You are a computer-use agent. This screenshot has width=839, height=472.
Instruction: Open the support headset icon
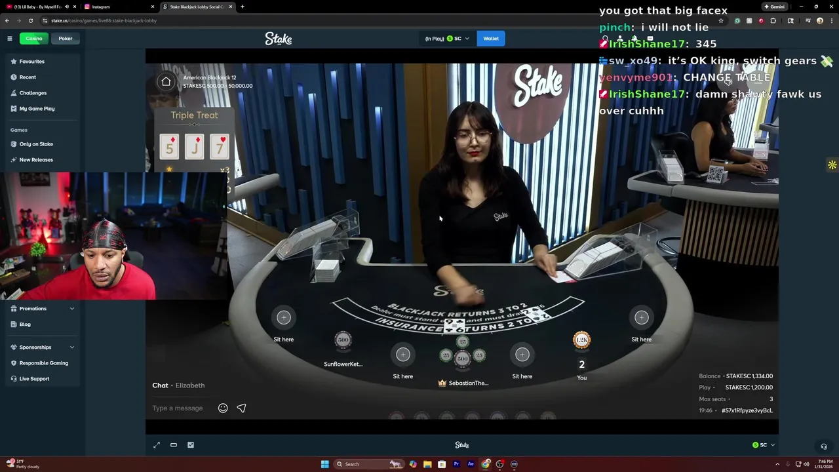pos(824,446)
